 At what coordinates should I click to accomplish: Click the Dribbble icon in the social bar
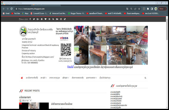[49, 19]
